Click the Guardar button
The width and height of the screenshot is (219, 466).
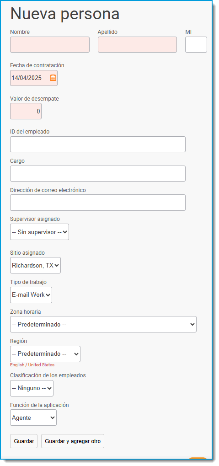[24, 441]
